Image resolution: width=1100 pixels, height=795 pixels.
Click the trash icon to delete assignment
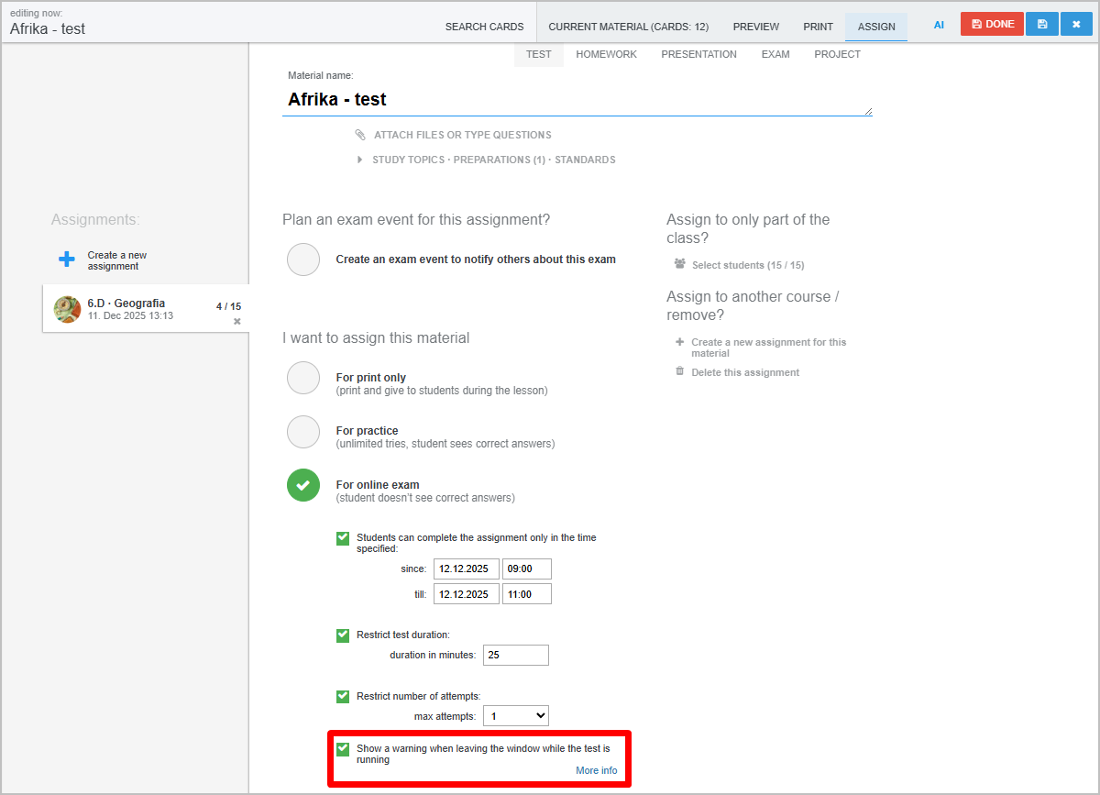[x=679, y=371]
